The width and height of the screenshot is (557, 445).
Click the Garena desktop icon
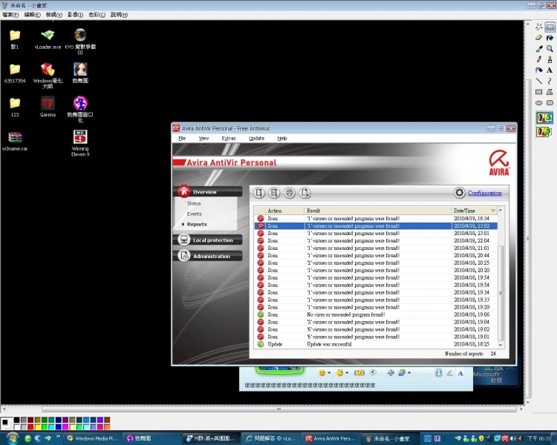tap(48, 107)
